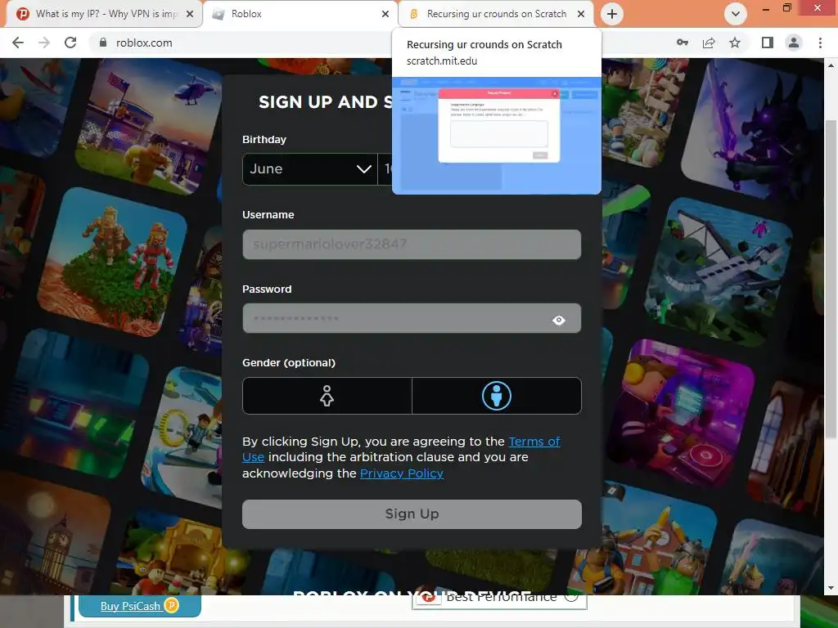
Task: Switch to the Roblox tab
Action: 300,14
